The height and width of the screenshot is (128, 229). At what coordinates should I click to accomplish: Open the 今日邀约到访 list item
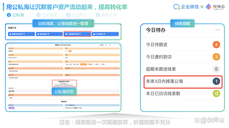[183, 57]
